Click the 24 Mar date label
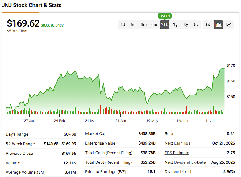Image resolution: width=241 pixels, height=177 pixels. coord(91,121)
